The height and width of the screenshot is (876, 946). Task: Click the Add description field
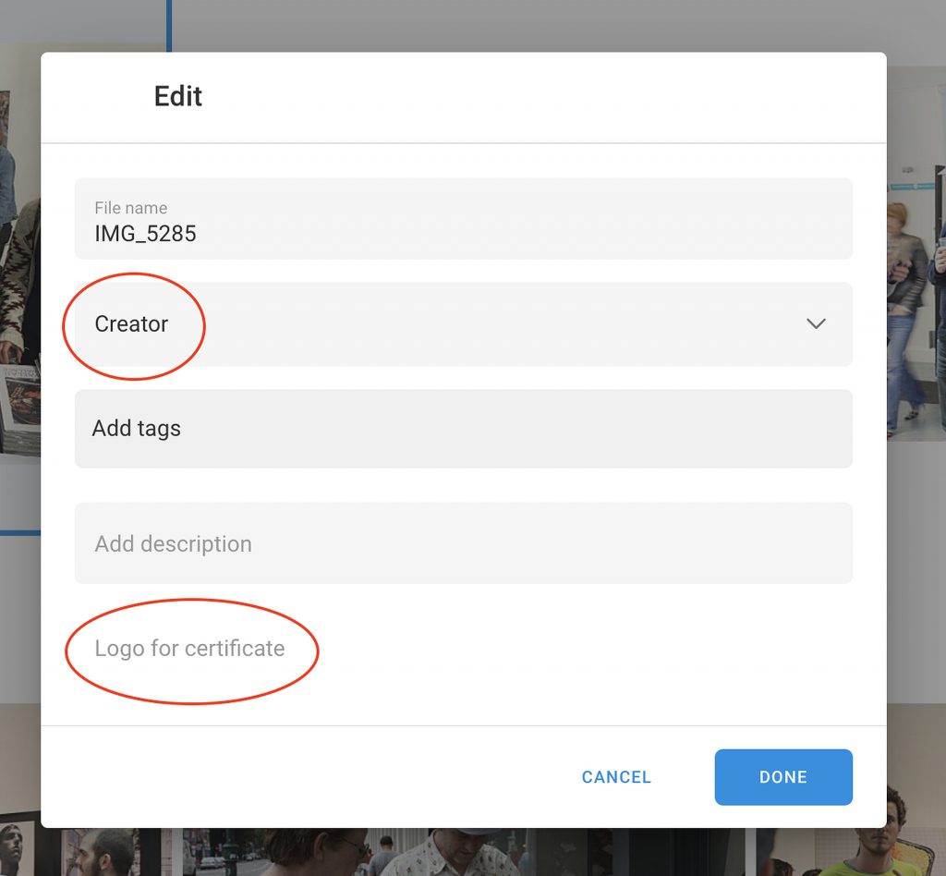click(464, 543)
